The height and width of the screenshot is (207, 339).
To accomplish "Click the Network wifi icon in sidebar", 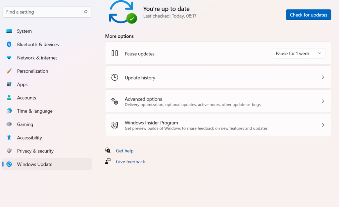I will [9, 58].
